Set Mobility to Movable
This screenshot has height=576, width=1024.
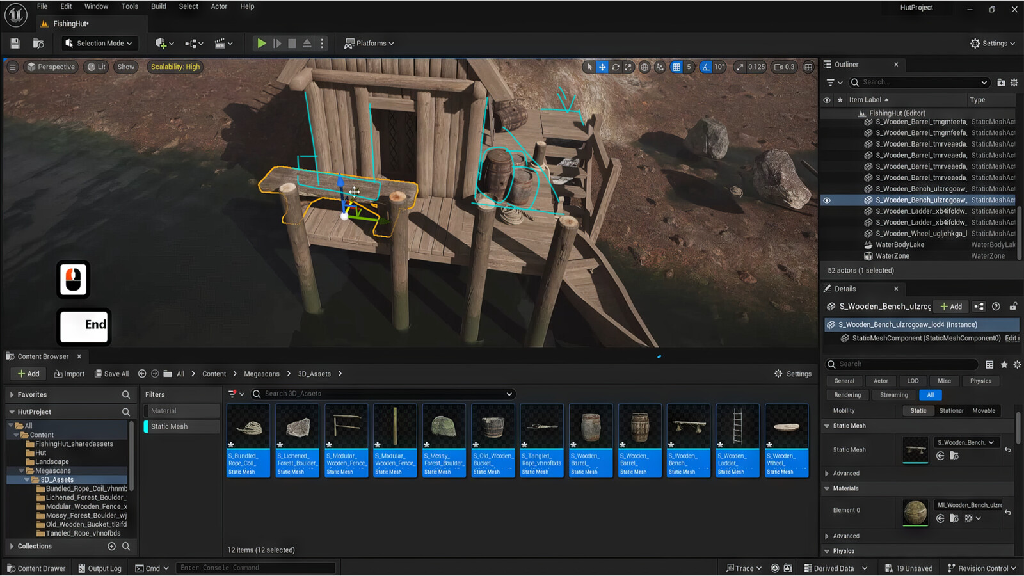[x=984, y=410]
